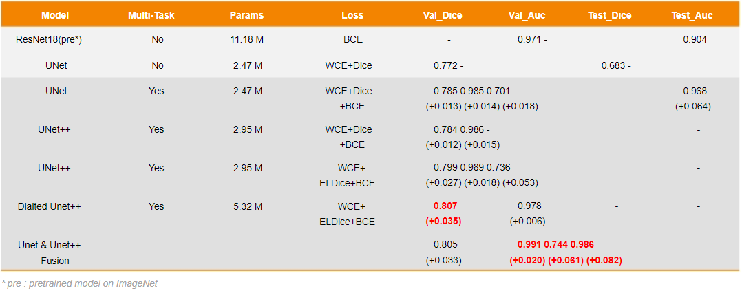742x291 pixels.
Task: Click the Loss column header
Action: tap(352, 15)
